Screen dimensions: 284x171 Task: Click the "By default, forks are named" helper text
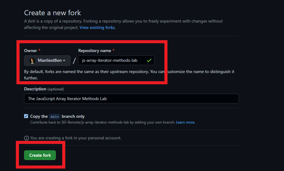92,72
